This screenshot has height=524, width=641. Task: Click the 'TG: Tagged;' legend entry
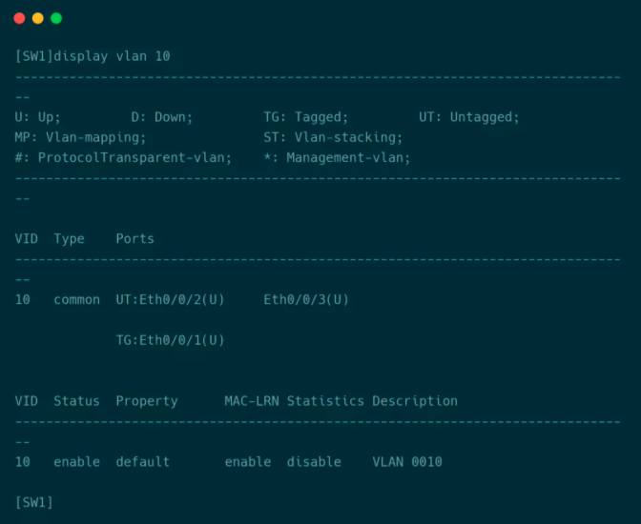(306, 117)
